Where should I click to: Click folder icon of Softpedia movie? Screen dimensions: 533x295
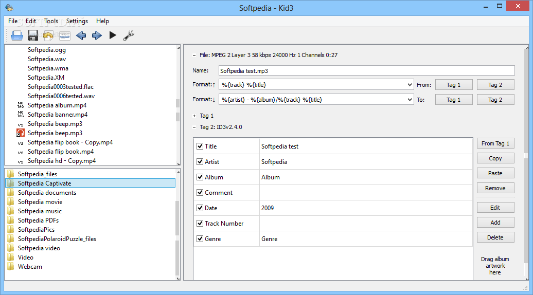click(x=11, y=201)
